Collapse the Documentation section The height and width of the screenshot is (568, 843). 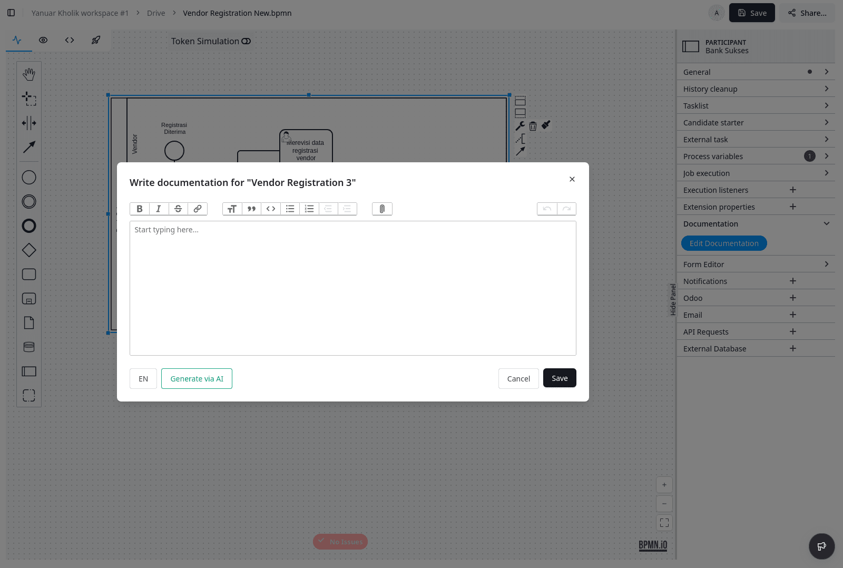pos(826,224)
